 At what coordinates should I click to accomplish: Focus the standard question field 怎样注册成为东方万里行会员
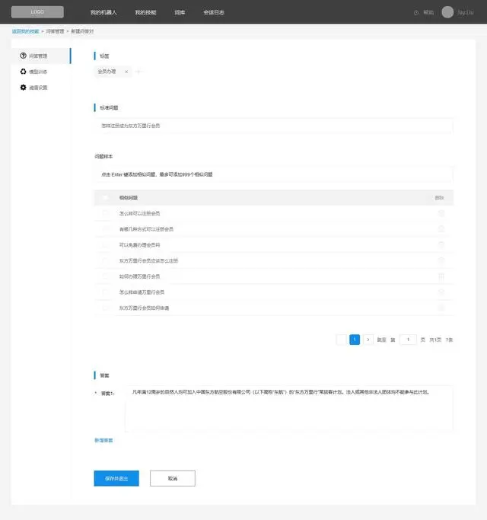273,126
